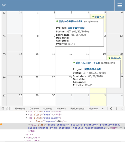Open issue link #23 in tooltip
125x142 pixels.
(70, 21)
